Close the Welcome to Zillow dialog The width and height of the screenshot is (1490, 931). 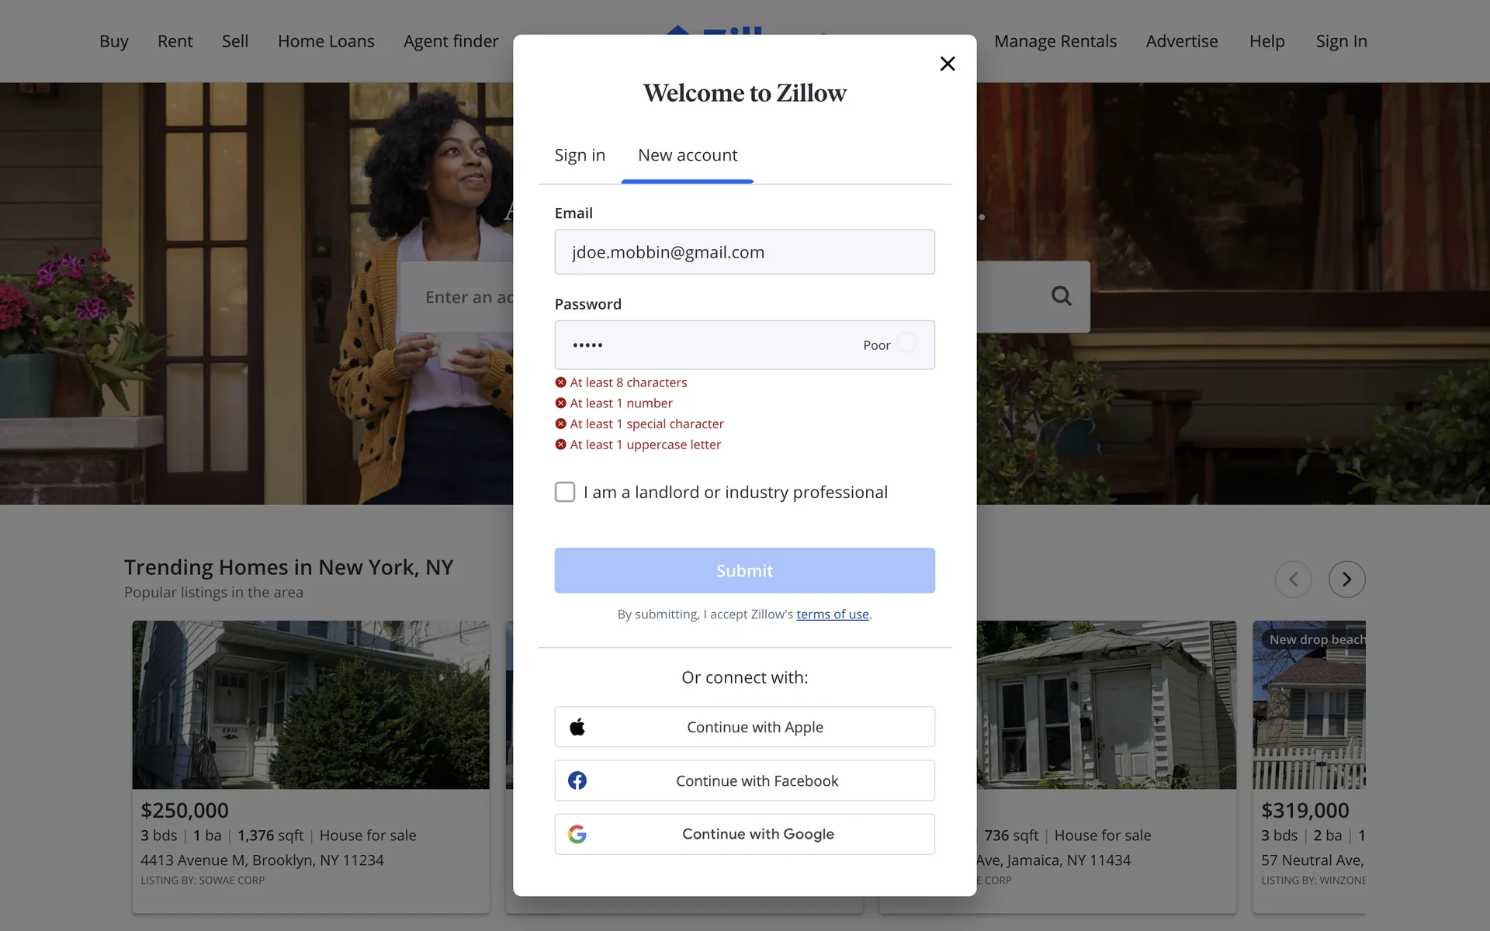[947, 64]
